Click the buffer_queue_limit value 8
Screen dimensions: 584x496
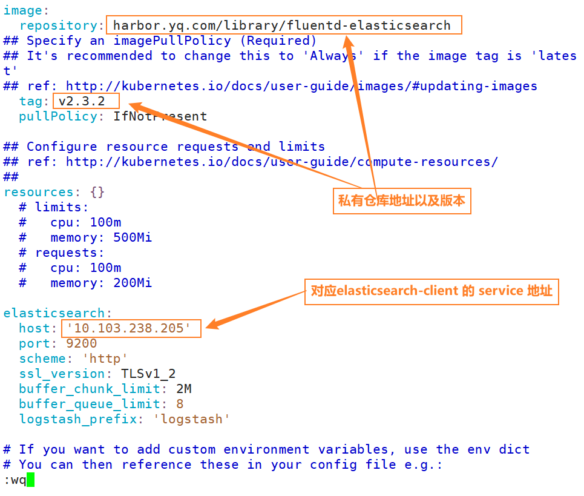pos(180,404)
